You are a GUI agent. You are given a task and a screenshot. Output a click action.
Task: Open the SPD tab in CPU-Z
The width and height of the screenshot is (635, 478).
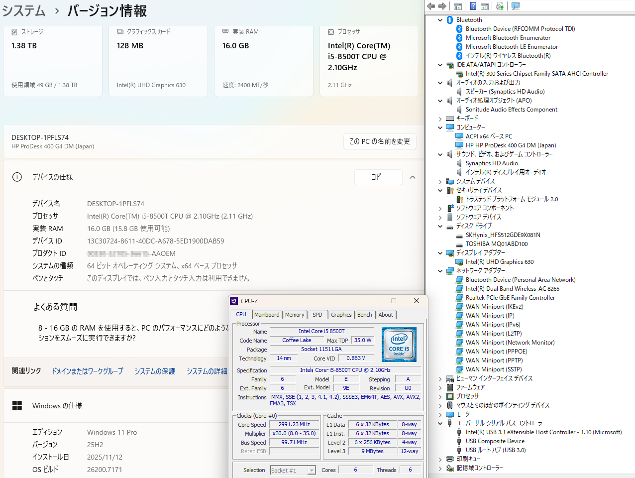[x=317, y=315]
